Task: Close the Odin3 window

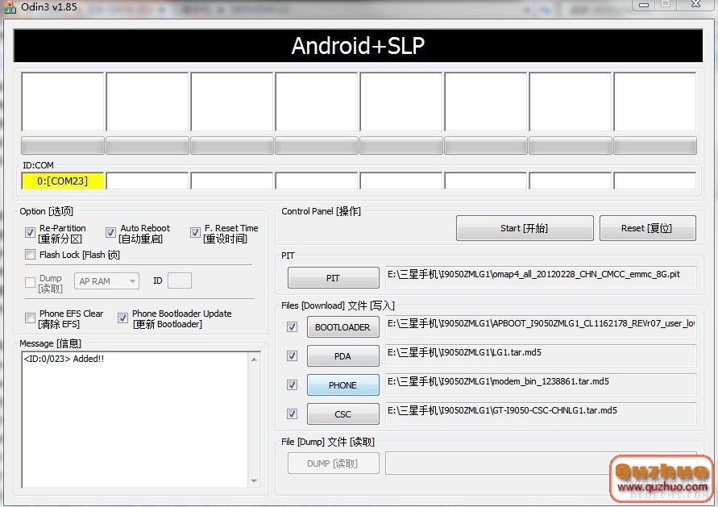Action: coord(695,4)
